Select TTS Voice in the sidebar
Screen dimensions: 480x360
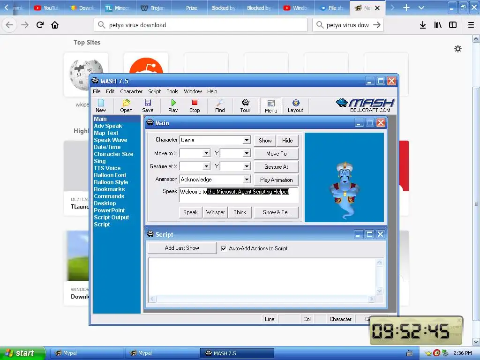(x=107, y=168)
